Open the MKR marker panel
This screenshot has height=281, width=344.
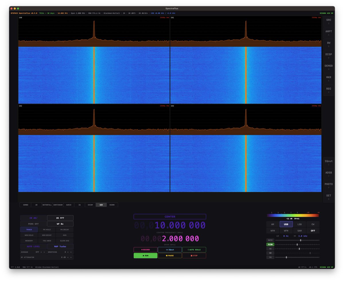coord(329,79)
